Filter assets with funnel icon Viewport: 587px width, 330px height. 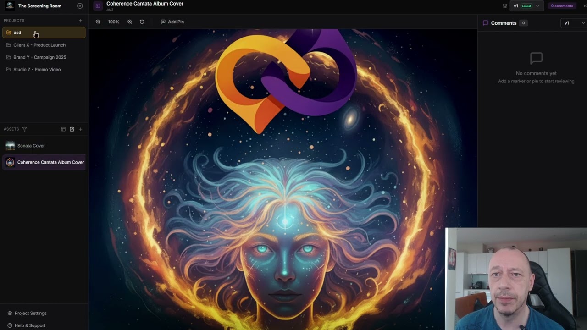pyautogui.click(x=25, y=129)
